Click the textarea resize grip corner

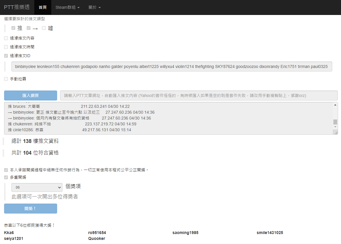tap(336, 133)
